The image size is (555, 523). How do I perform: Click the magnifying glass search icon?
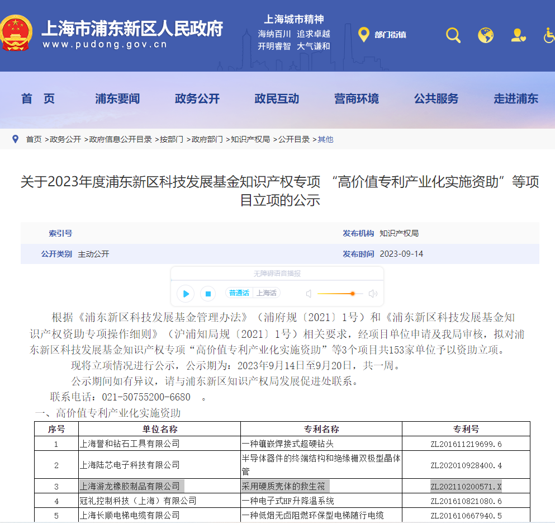pos(453,35)
